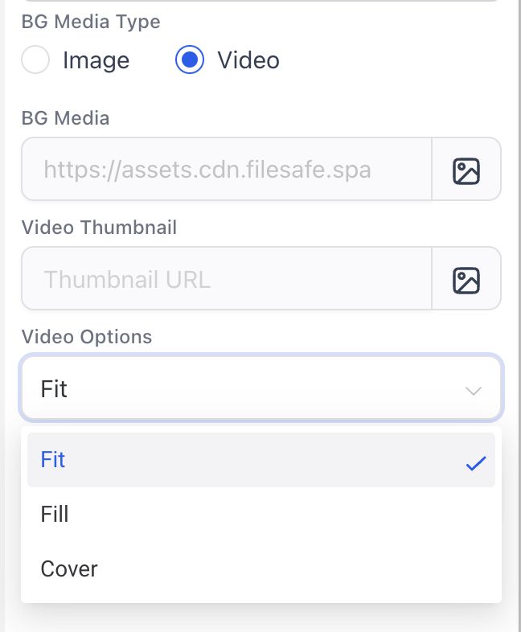Click the "Image" radio label text
Image resolution: width=521 pixels, height=632 pixels.
click(x=96, y=60)
